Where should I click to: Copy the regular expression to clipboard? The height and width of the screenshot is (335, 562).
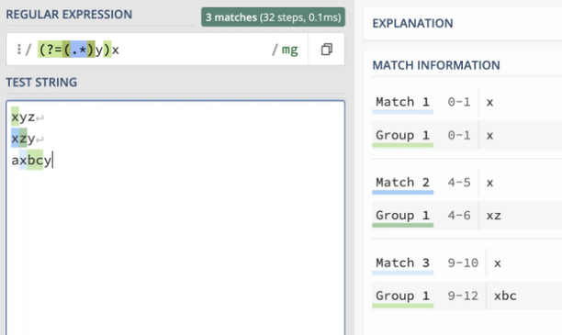pyautogui.click(x=327, y=50)
